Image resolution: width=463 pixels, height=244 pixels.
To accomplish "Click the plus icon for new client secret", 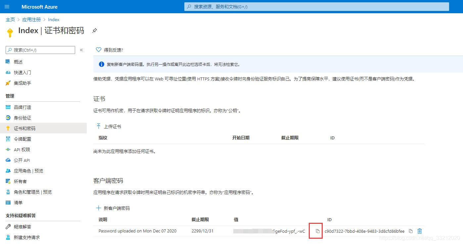I will coord(98,208).
